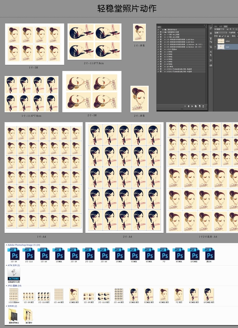Image resolution: width=238 pixels, height=328 pixels.
Task: Open the Actions panel flyout menu
Action: tap(206, 27)
